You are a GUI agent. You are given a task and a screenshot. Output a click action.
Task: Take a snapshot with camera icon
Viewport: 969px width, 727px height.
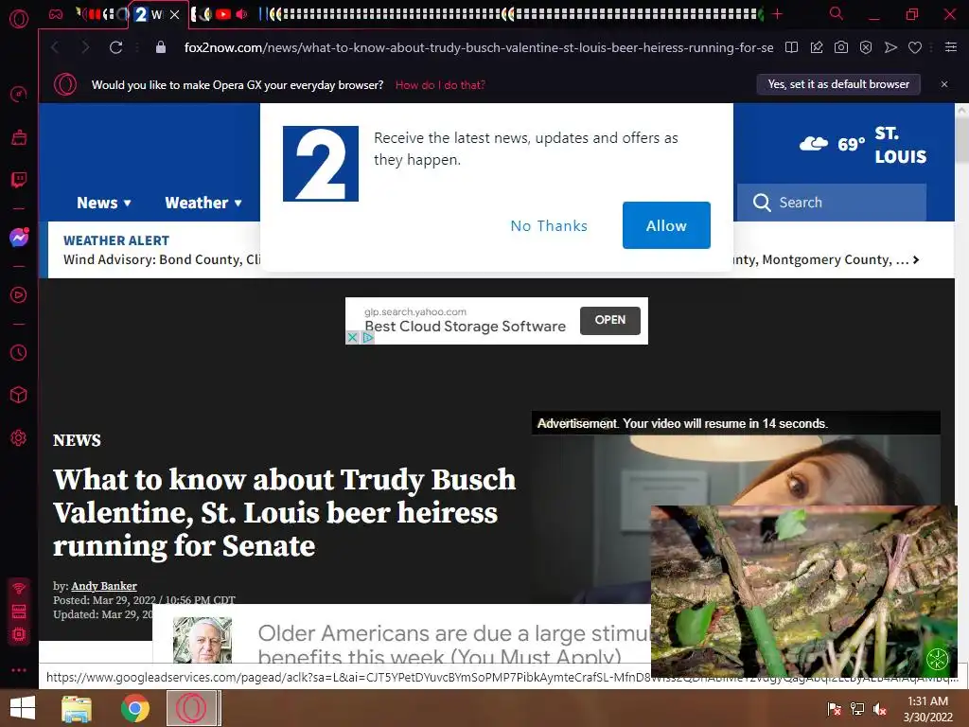click(841, 47)
